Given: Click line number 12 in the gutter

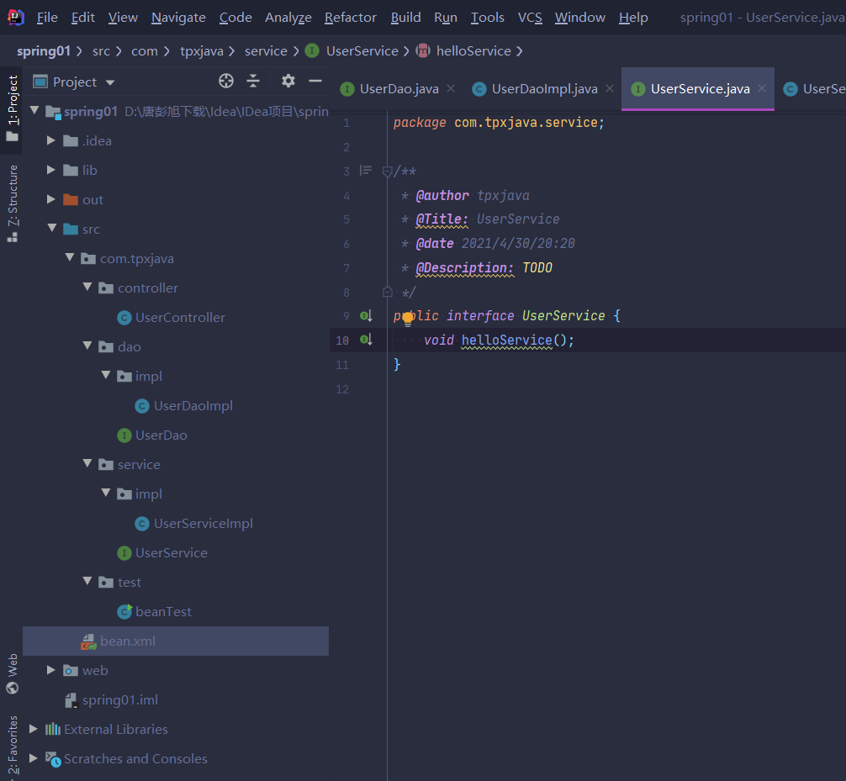Looking at the screenshot, I should [342, 389].
